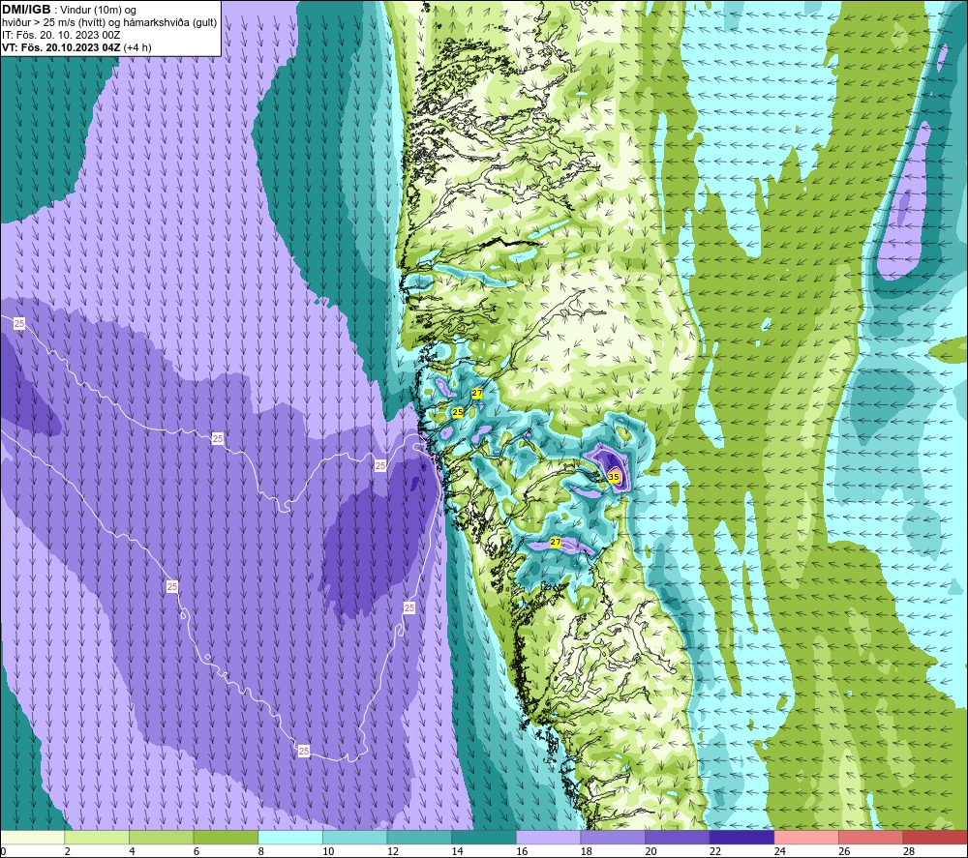The image size is (968, 858).
Task: Click the yellow 27 label just above yellow 25
Action: (477, 393)
